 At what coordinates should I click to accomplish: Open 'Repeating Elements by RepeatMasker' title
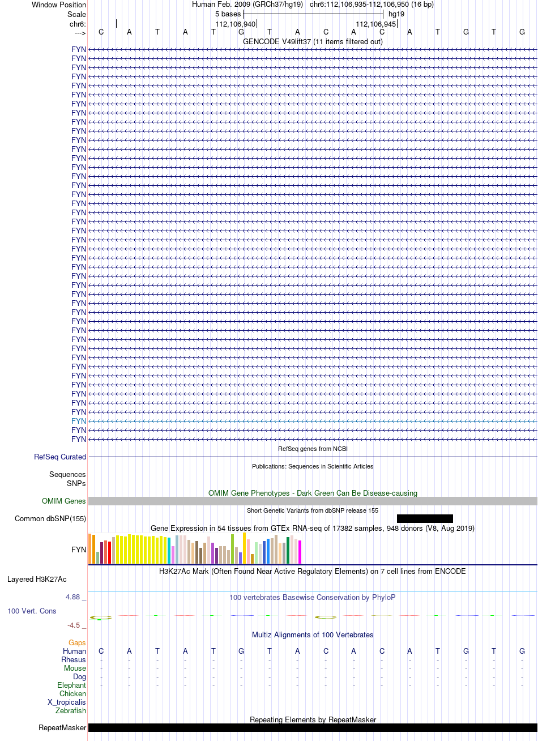coord(313,719)
